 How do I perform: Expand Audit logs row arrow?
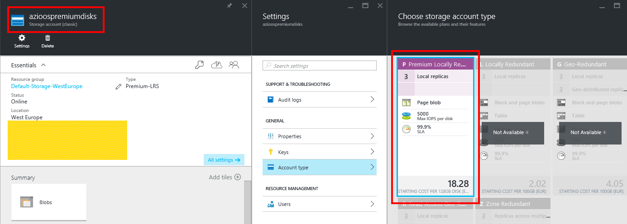372,99
